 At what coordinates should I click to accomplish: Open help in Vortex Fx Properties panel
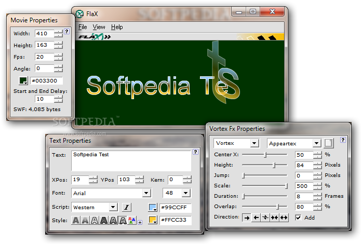coord(343,140)
